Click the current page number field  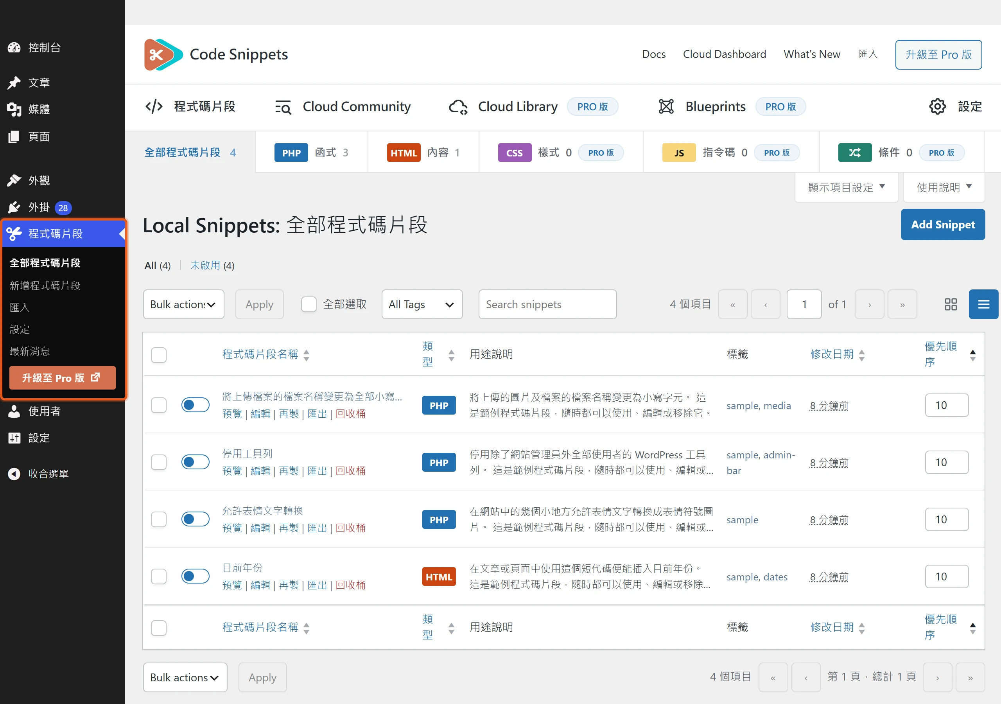point(804,304)
